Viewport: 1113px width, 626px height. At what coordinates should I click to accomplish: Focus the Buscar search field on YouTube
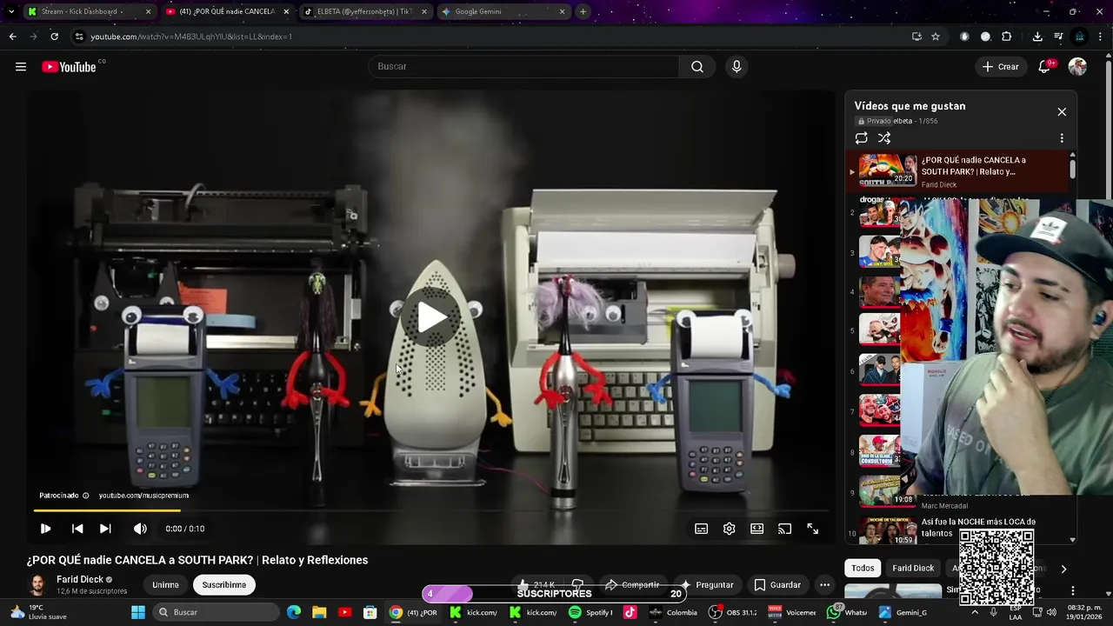point(523,67)
